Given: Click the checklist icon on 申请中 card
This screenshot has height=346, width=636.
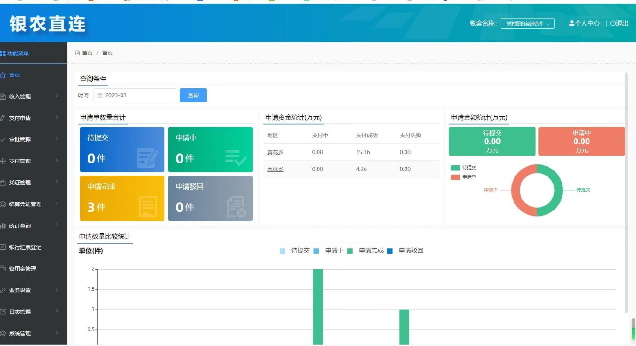Looking at the screenshot, I should click(236, 158).
